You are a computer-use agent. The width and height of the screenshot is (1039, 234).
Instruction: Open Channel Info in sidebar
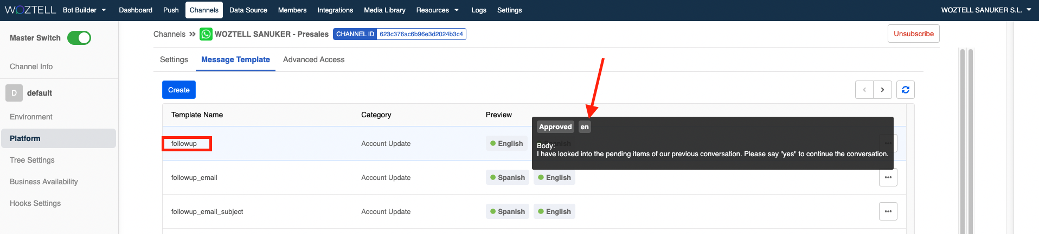(31, 66)
